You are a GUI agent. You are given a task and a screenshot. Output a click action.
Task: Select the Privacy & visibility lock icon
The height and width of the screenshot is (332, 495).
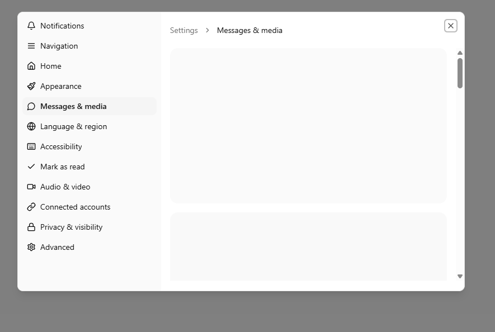(31, 227)
